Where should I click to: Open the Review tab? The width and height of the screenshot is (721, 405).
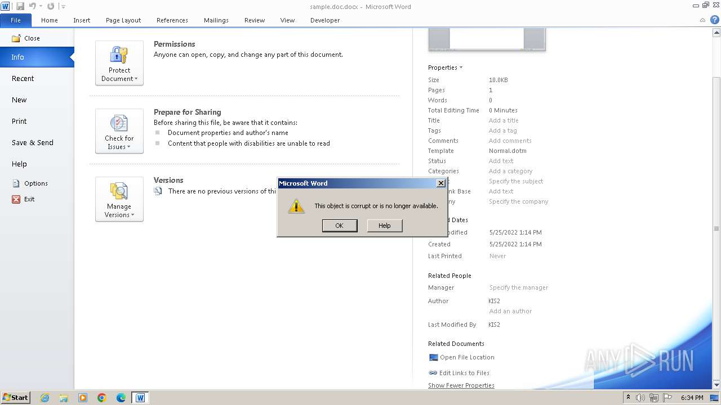(255, 20)
